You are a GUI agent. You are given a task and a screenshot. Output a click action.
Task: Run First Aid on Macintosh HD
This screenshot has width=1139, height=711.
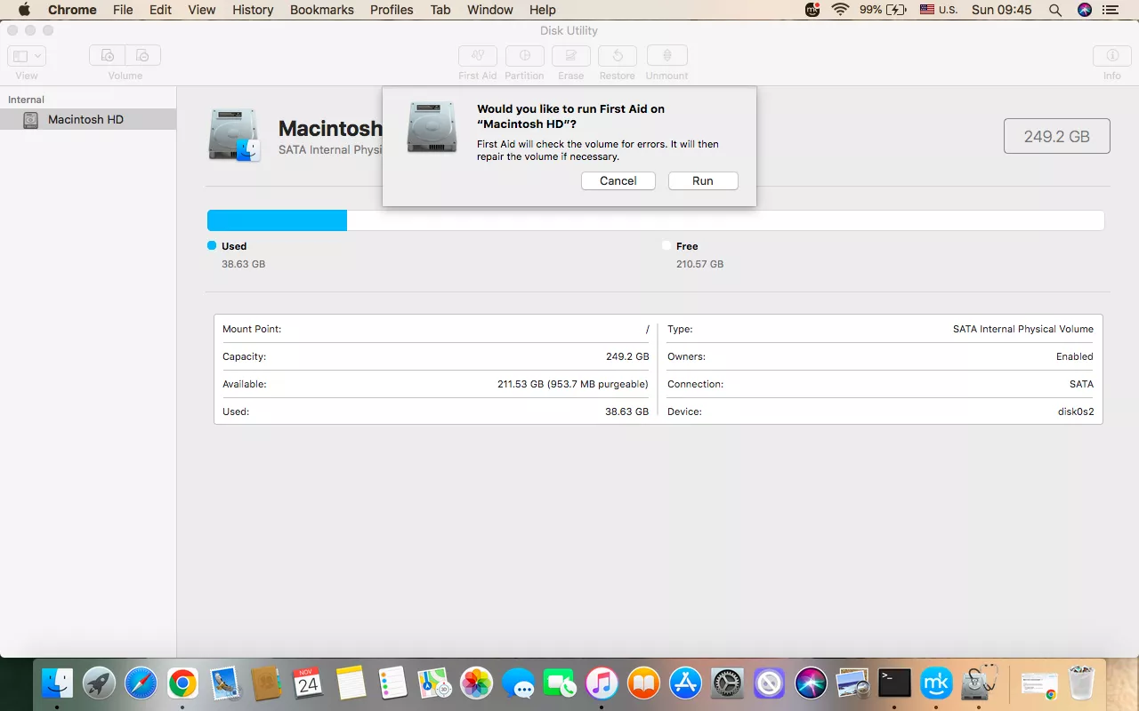click(x=702, y=180)
